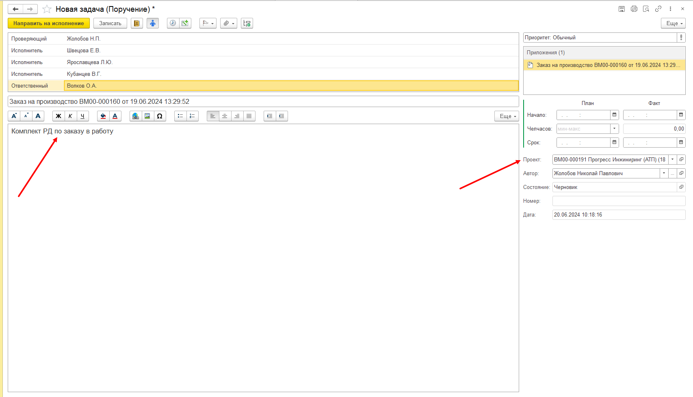This screenshot has width=693, height=397.
Task: Open attached Заказ на производство document
Action: [604, 65]
